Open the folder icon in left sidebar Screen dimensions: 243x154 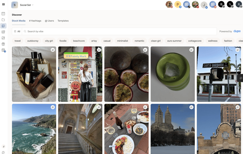coord(3,20)
